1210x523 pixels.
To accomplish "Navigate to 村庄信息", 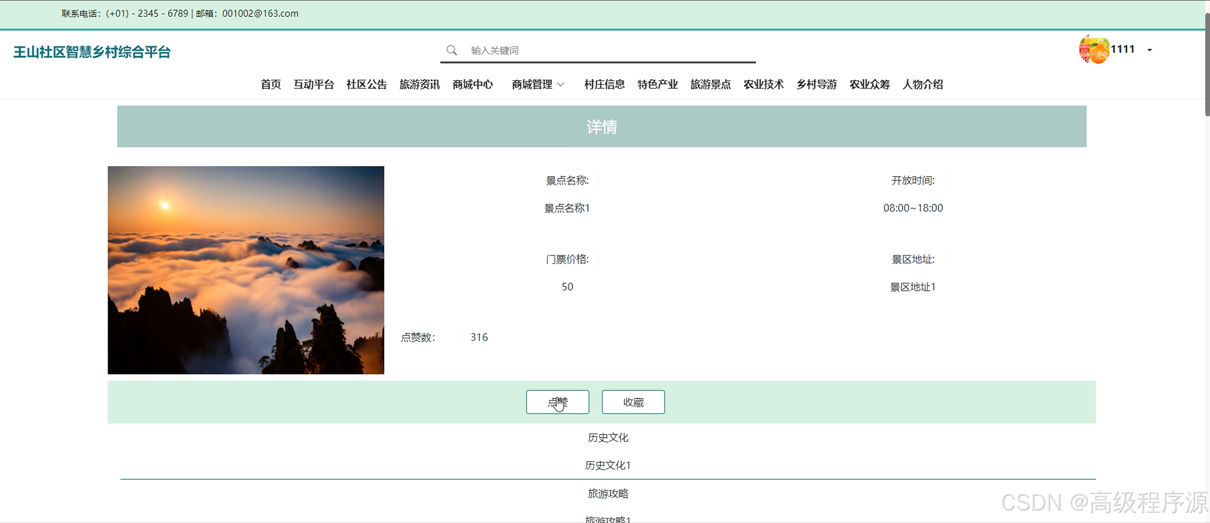I will 604,85.
